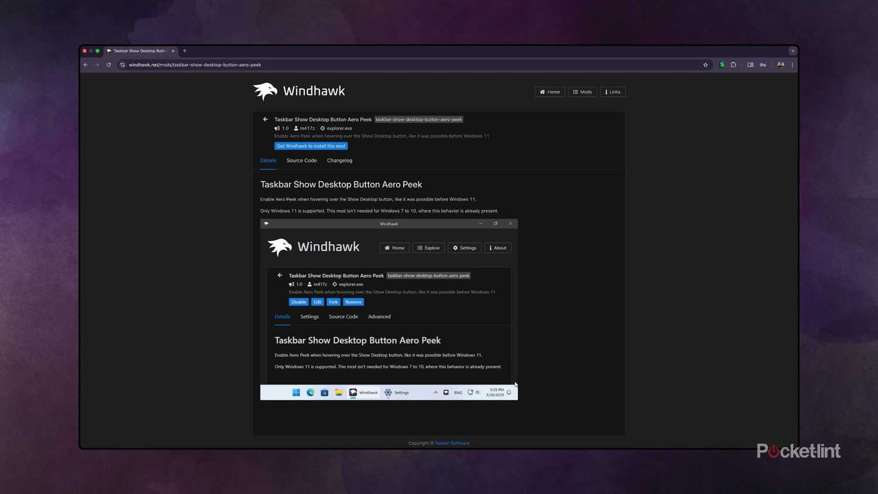The width and height of the screenshot is (878, 494).
Task: Click the Links navigation button
Action: (612, 92)
